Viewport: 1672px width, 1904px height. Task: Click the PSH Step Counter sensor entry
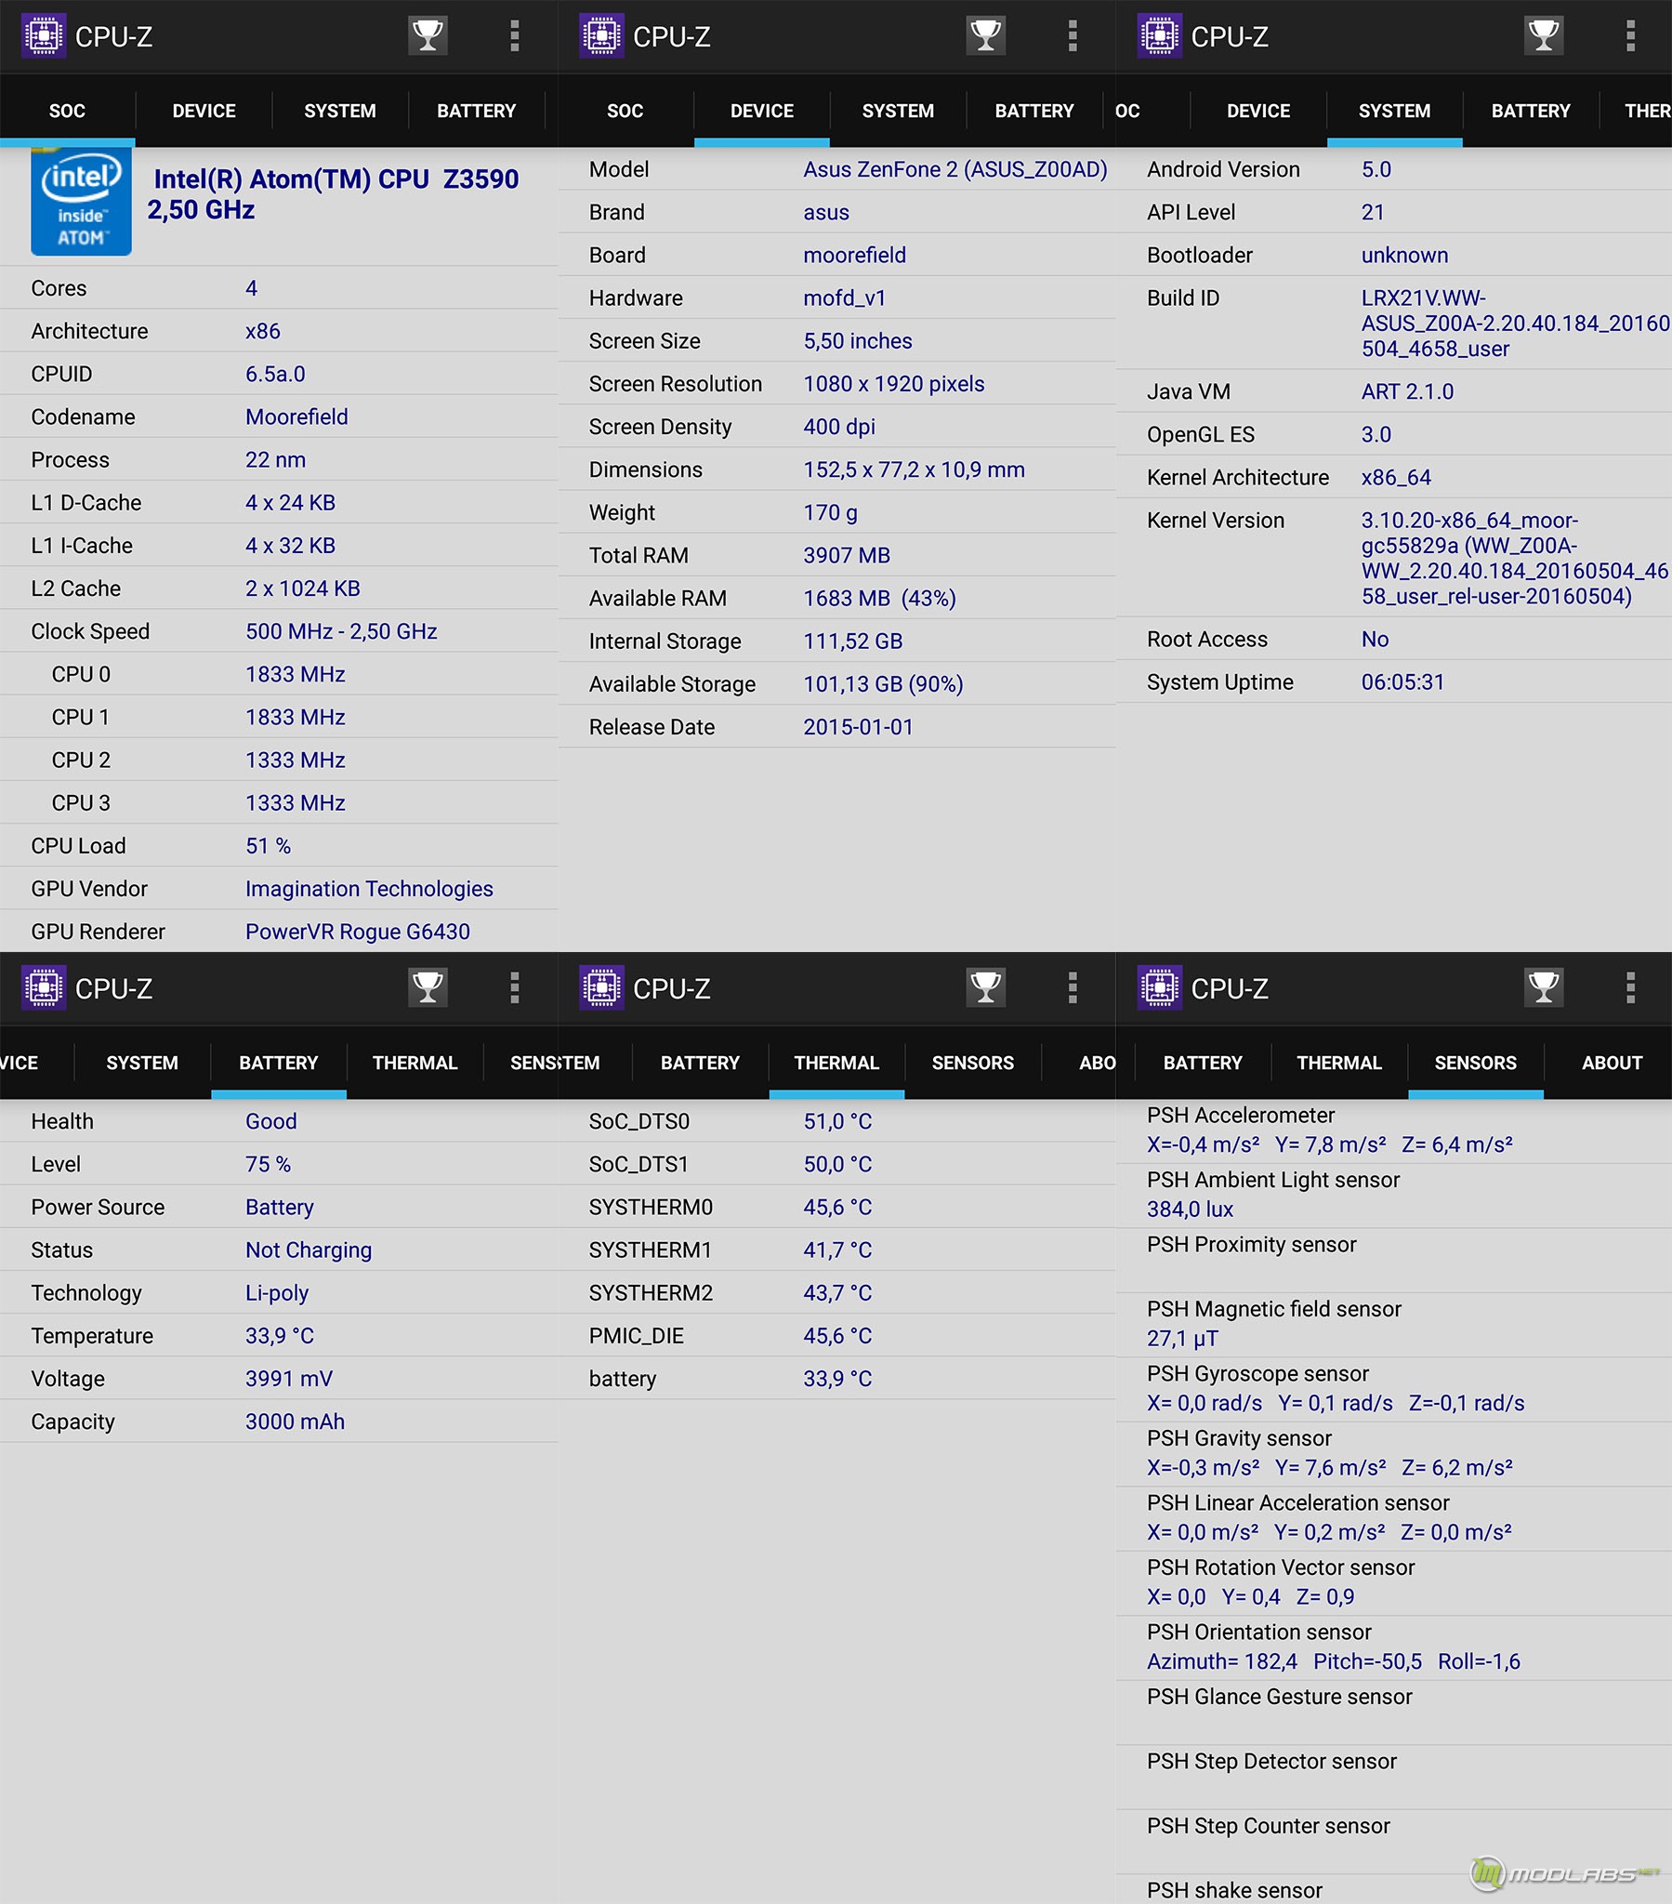(x=1393, y=1842)
